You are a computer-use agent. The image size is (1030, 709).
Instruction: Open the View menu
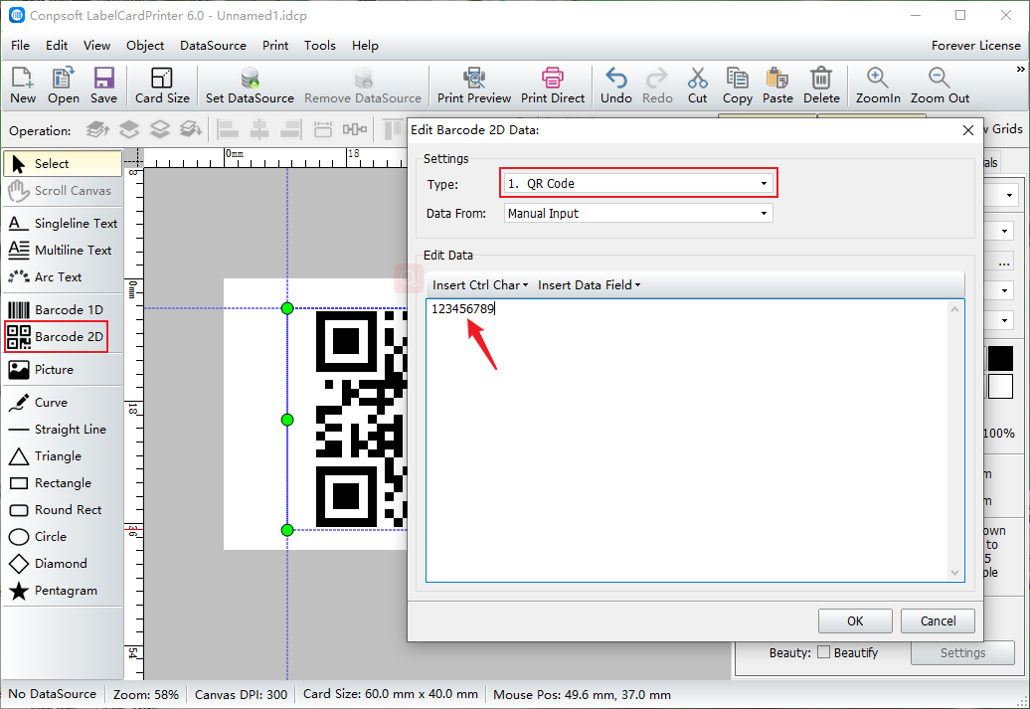tap(96, 46)
